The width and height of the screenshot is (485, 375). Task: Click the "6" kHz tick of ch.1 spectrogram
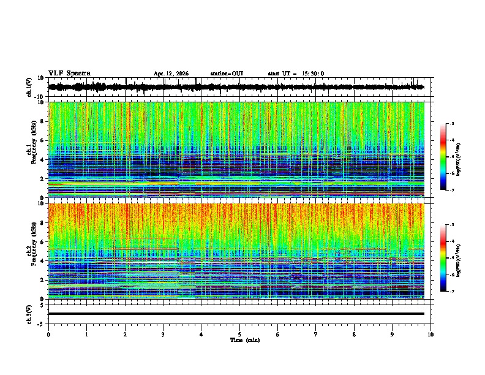[43, 140]
